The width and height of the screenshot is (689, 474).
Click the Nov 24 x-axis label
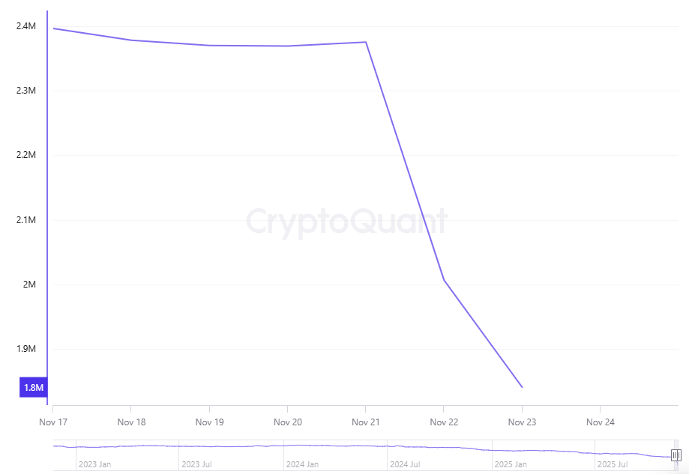[x=600, y=422]
